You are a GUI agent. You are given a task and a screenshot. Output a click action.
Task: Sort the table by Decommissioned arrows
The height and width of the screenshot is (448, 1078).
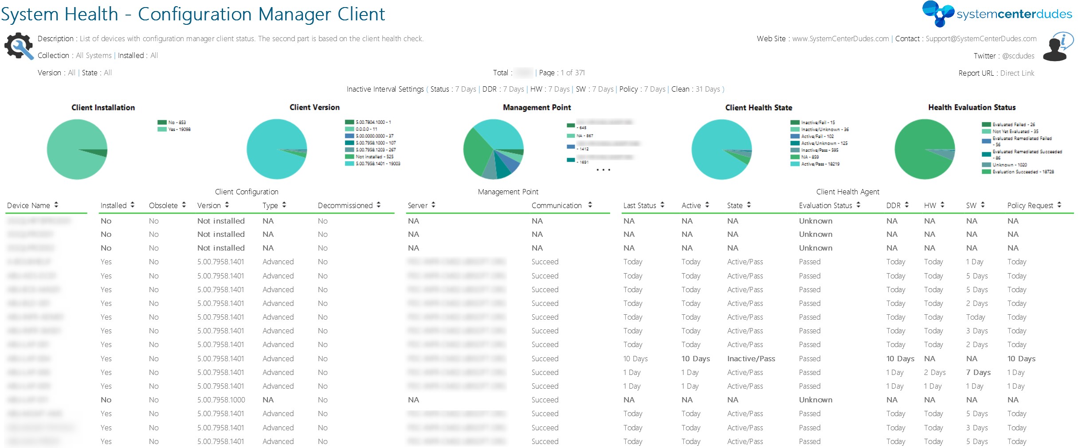(x=379, y=205)
